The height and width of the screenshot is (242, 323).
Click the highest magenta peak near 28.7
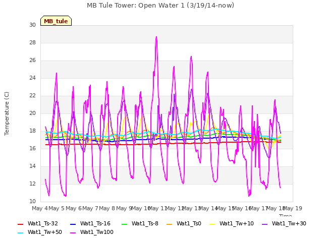coord(156,37)
